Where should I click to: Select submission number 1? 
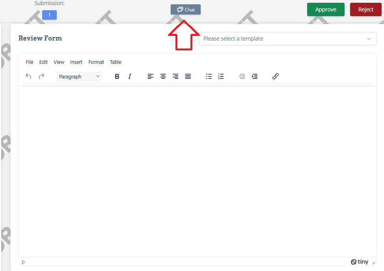click(49, 15)
